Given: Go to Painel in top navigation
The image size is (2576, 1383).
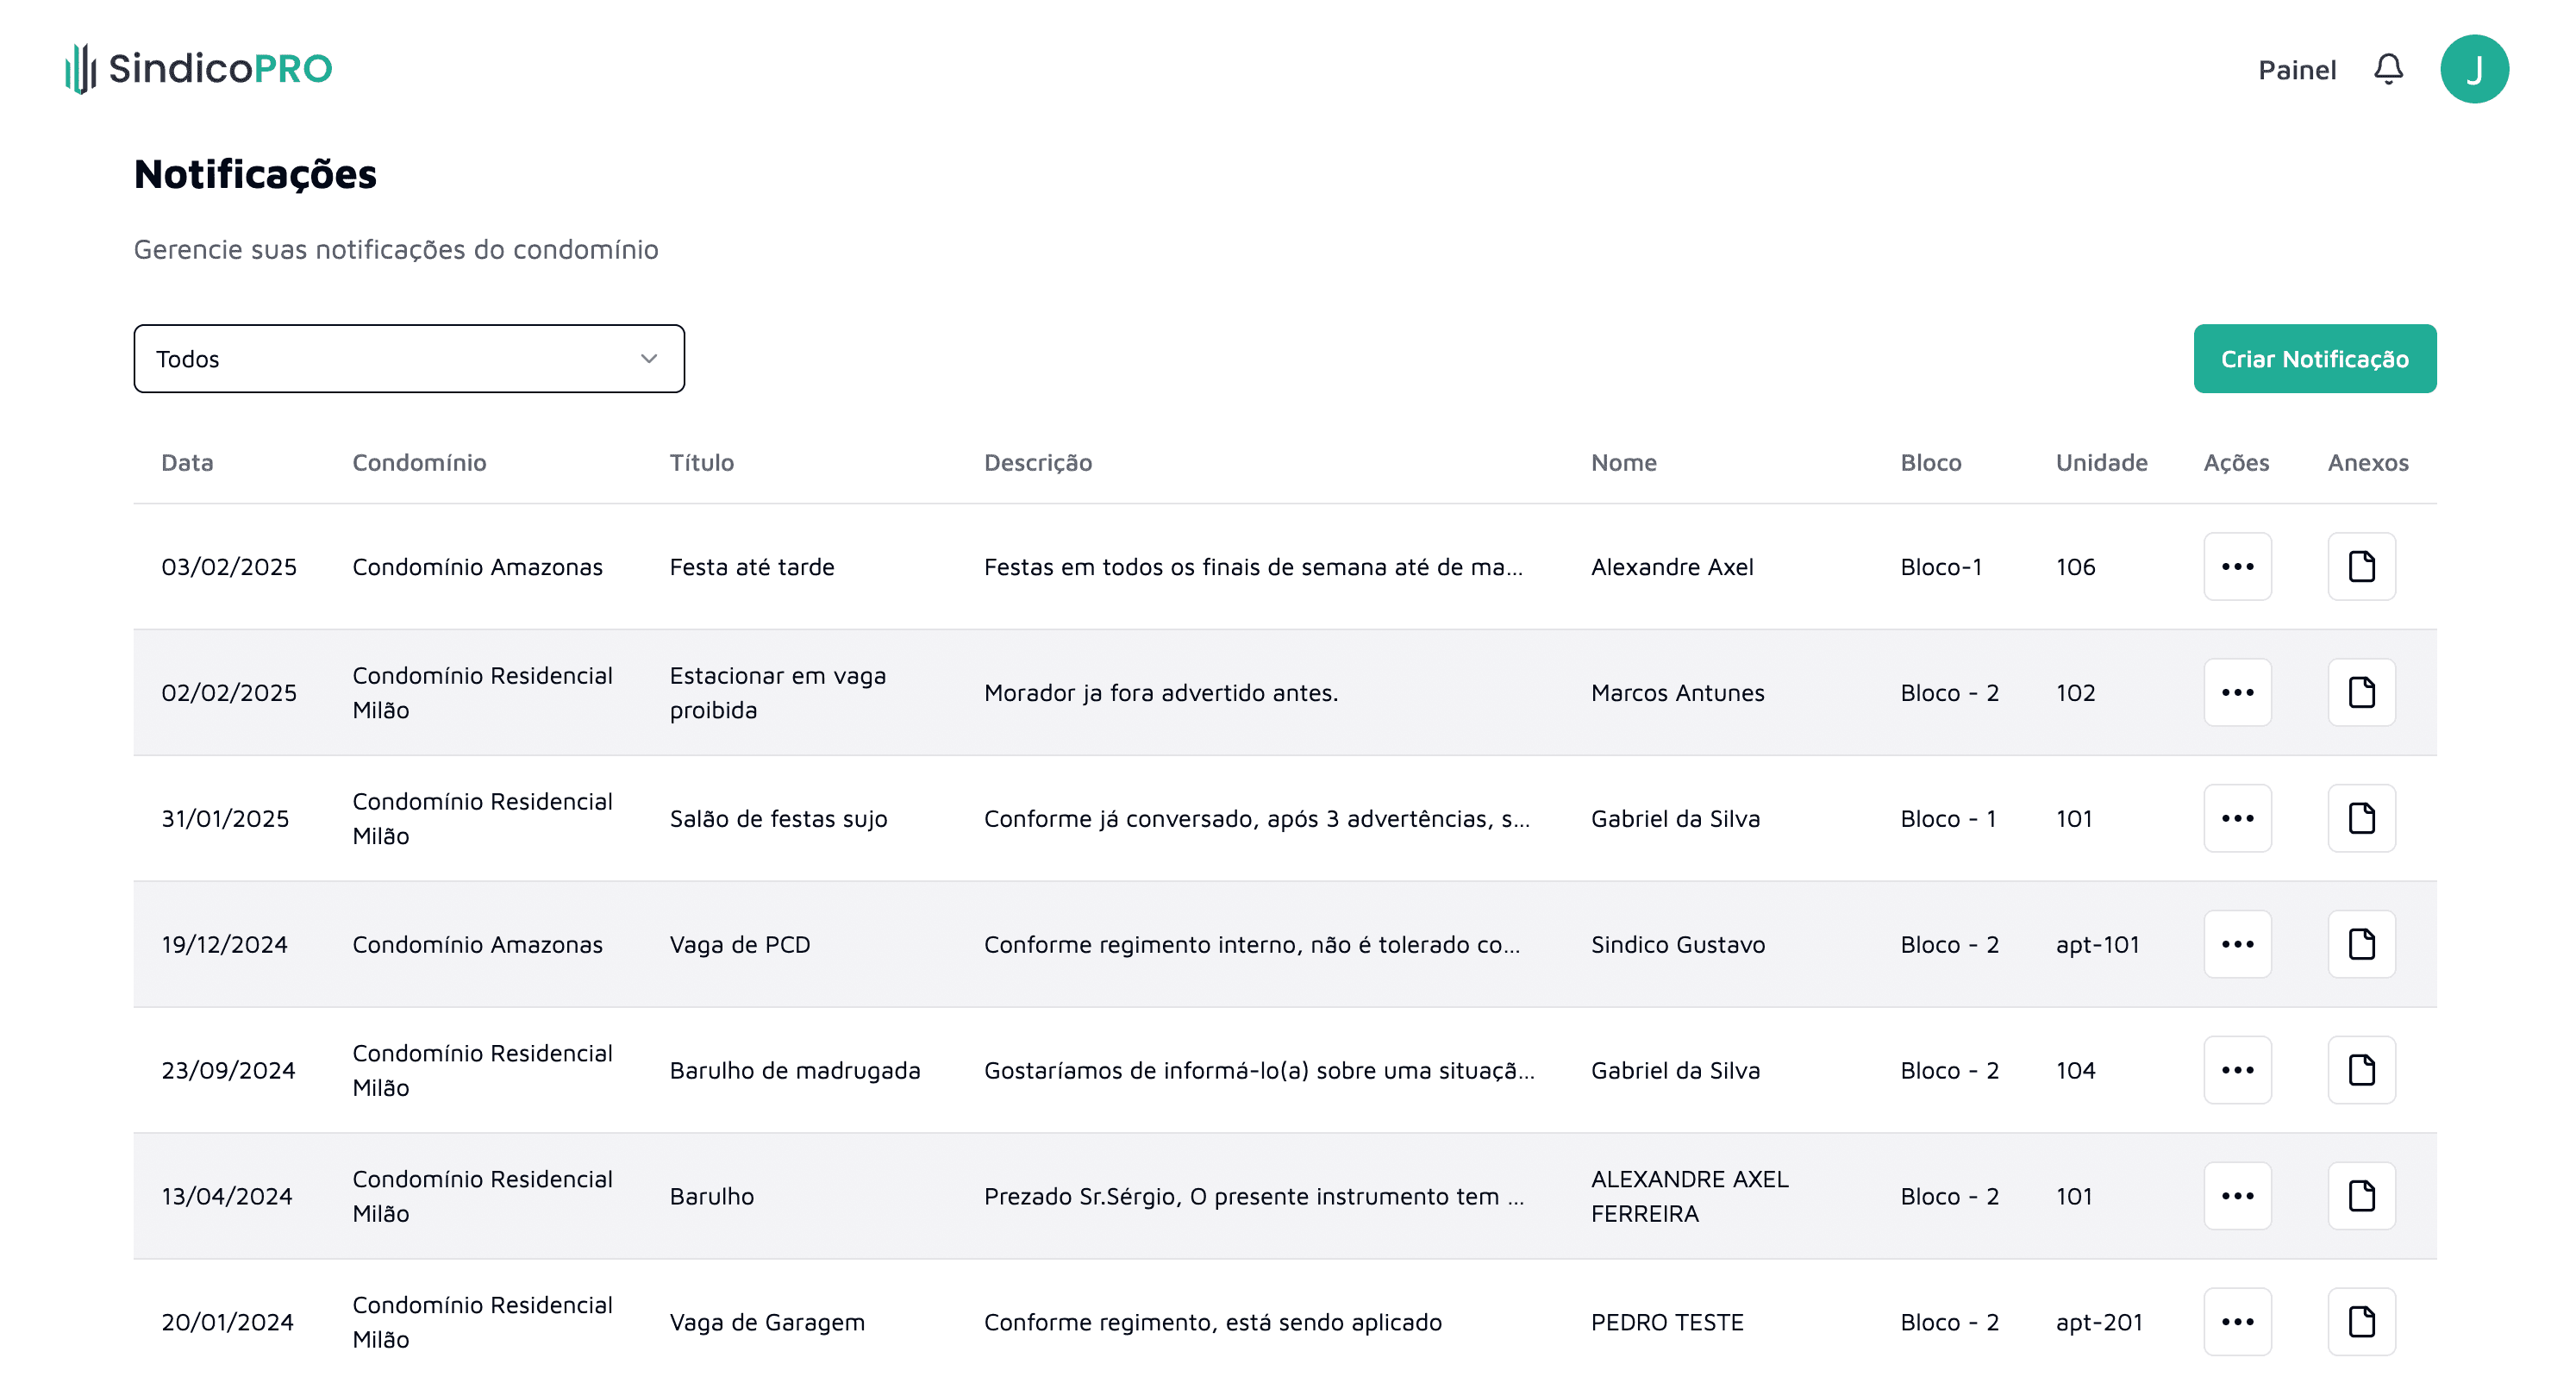Looking at the screenshot, I should pyautogui.click(x=2296, y=70).
